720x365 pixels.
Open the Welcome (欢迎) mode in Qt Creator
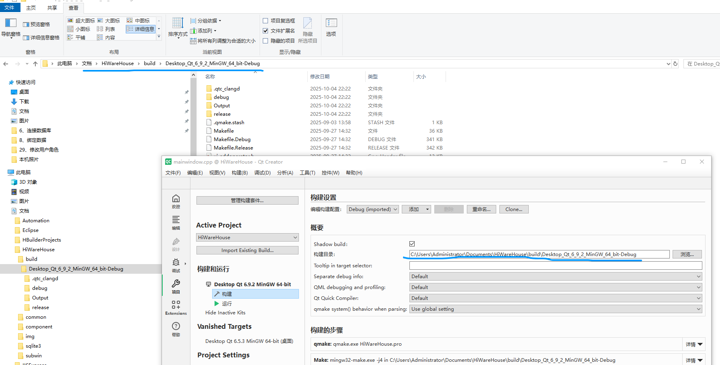tap(176, 201)
